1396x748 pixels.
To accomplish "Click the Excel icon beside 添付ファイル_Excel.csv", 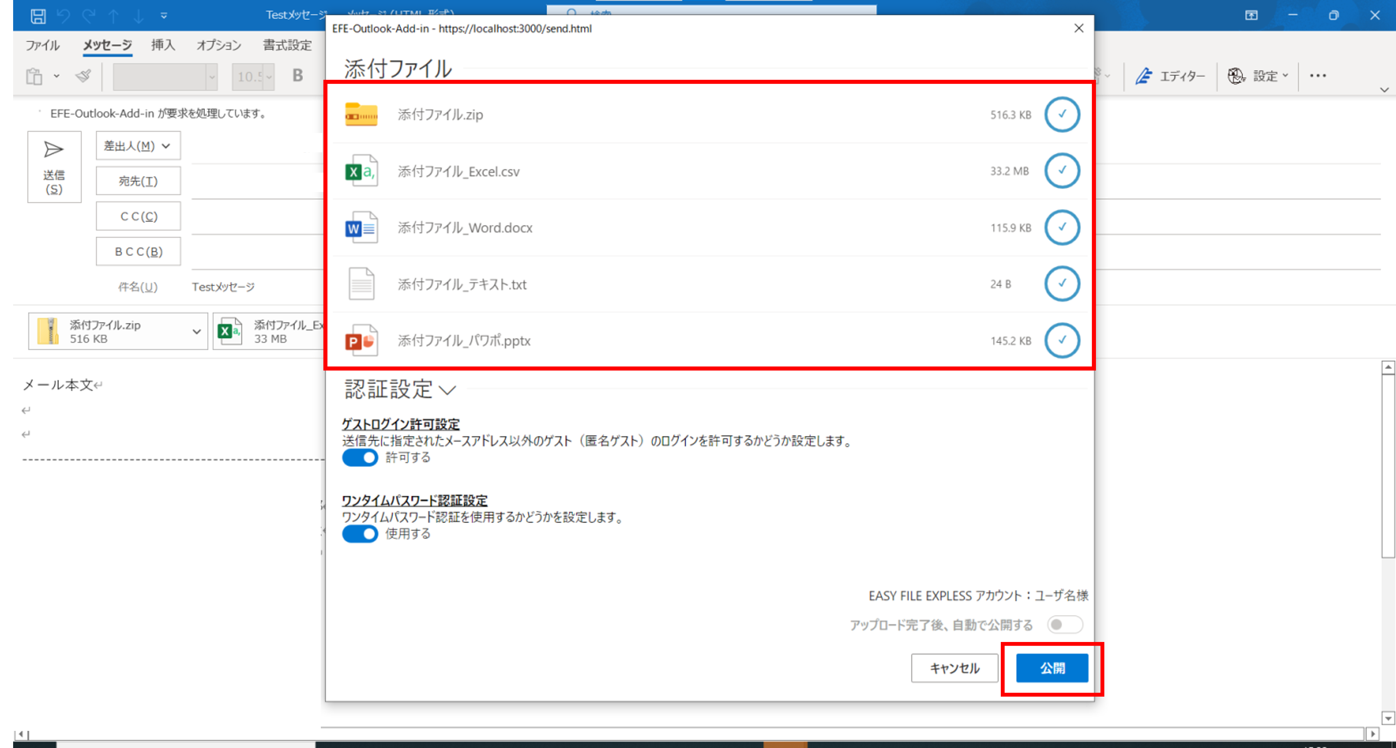I will (362, 171).
